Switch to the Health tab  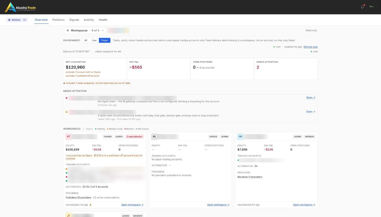[x=103, y=20]
